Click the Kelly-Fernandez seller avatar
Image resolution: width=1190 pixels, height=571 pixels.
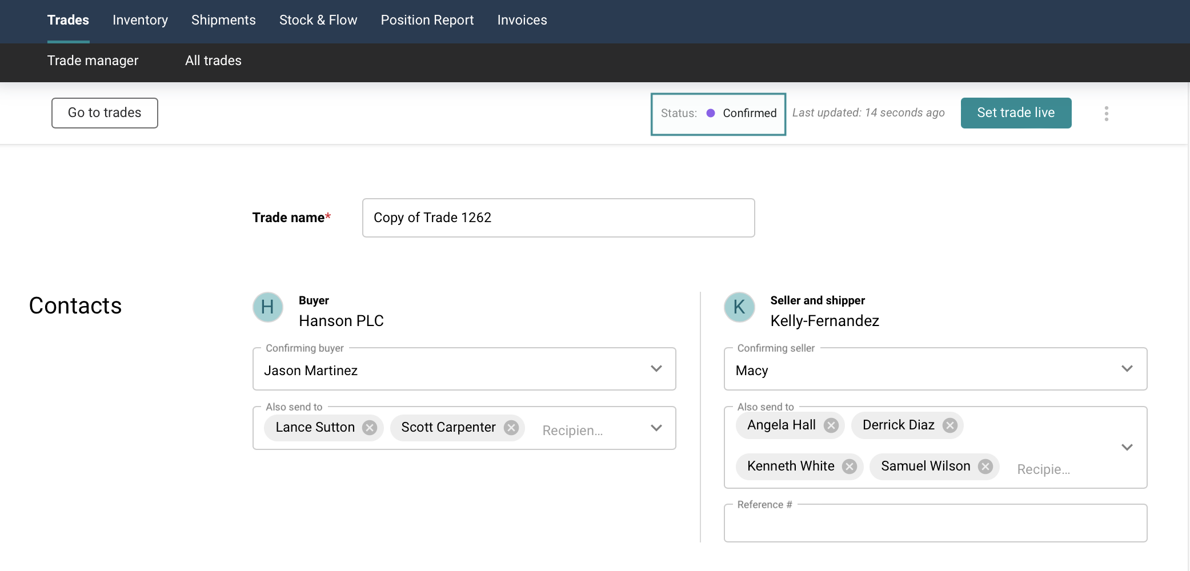[x=739, y=307]
